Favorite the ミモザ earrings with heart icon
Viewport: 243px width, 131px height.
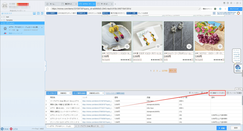pyautogui.click(x=158, y=47)
